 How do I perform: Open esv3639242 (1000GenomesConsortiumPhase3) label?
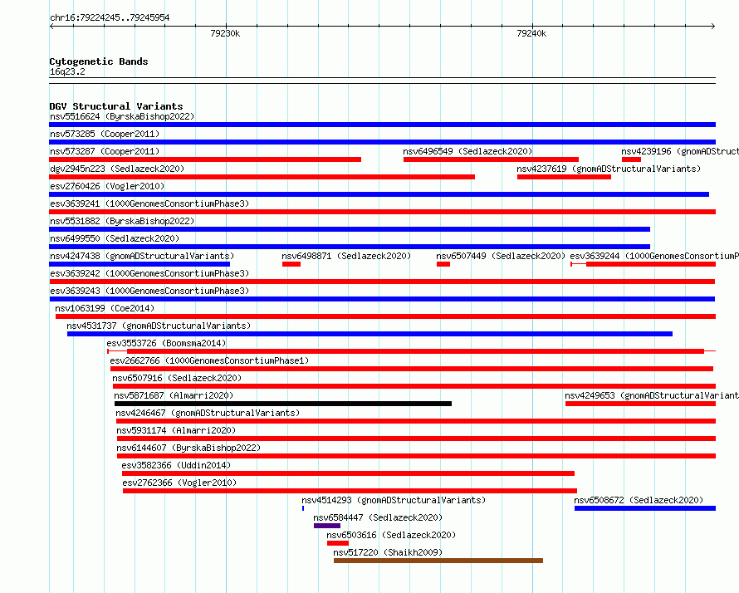pos(149,273)
